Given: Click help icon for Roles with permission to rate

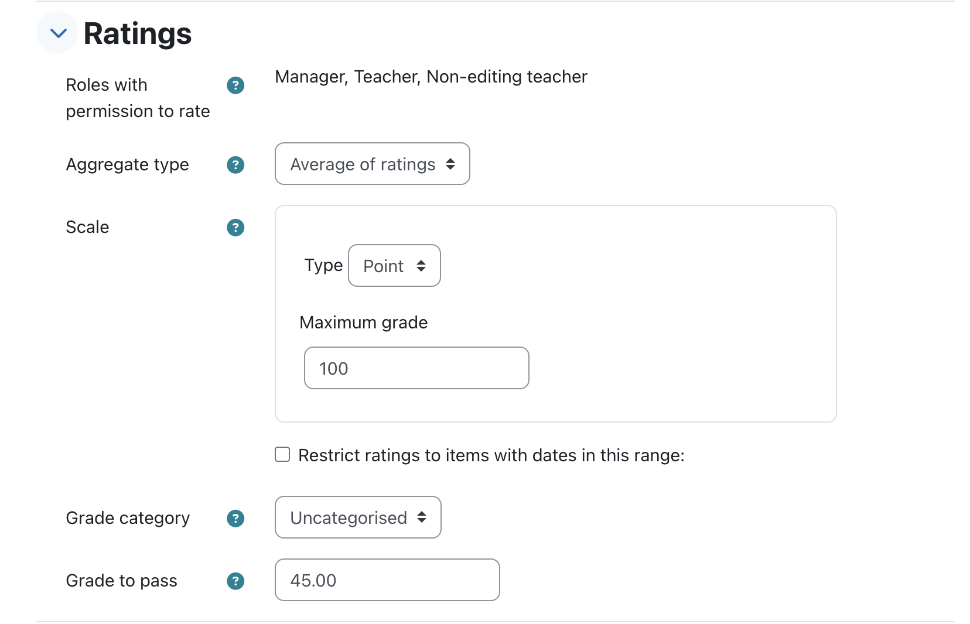Looking at the screenshot, I should (x=235, y=85).
